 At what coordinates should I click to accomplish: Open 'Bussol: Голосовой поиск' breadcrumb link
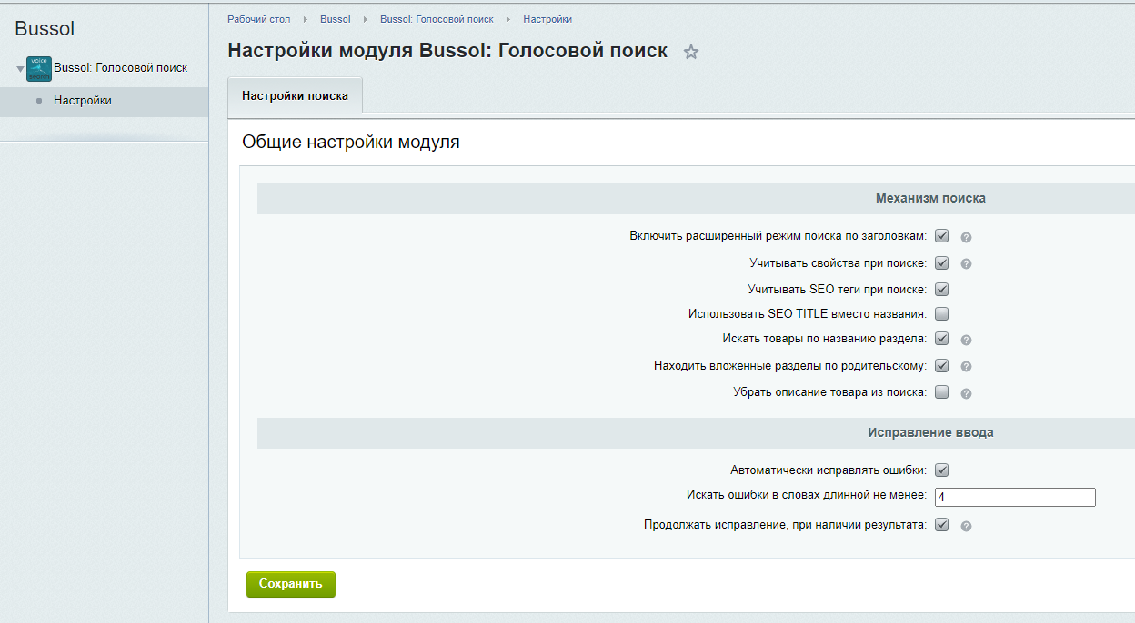point(437,19)
